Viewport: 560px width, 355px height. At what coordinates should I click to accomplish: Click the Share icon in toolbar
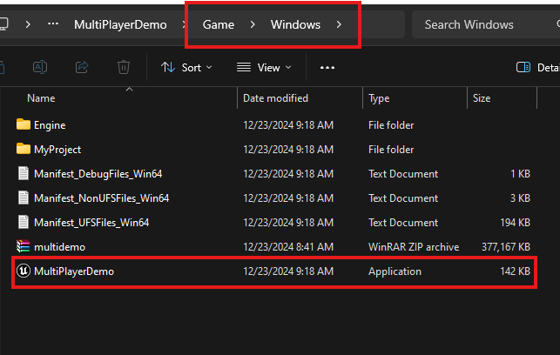tap(82, 67)
